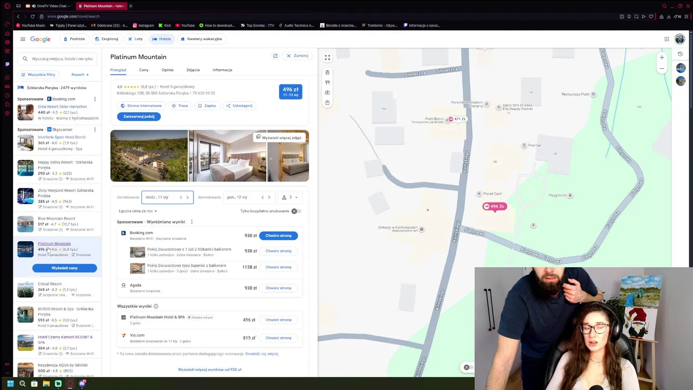Save hotel with Zapisz button
Image resolution: width=693 pixels, height=390 pixels.
(207, 106)
